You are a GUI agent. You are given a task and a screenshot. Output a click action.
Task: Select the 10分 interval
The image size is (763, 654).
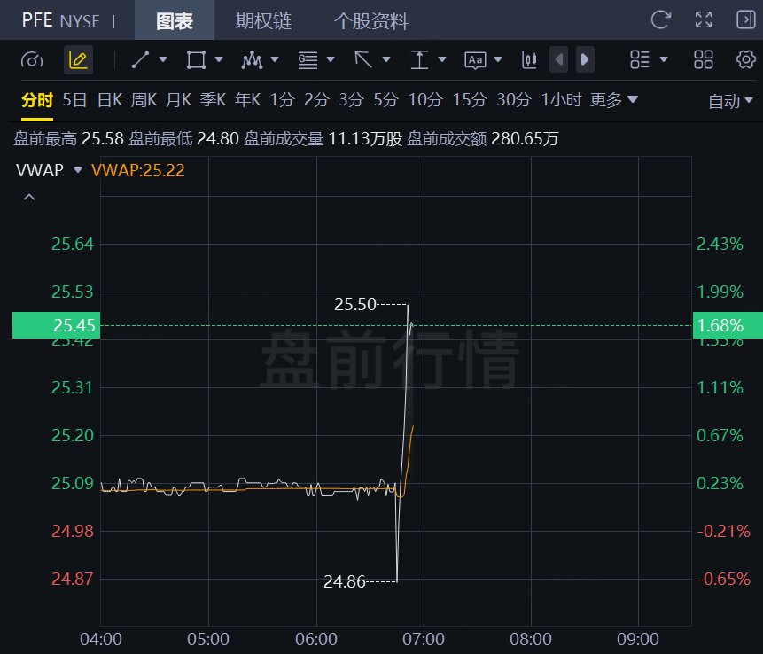click(x=425, y=100)
